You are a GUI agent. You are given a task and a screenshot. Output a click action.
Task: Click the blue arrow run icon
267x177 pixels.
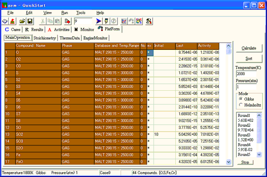(98, 21)
